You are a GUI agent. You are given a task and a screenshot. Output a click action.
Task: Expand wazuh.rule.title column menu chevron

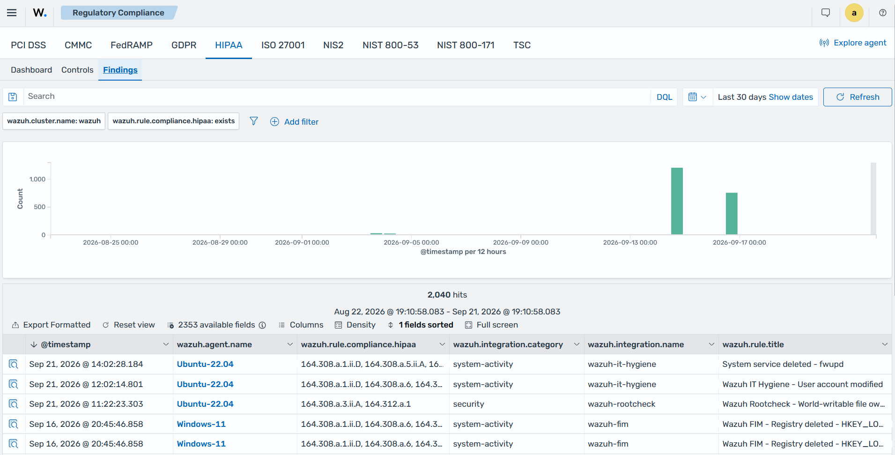point(885,344)
